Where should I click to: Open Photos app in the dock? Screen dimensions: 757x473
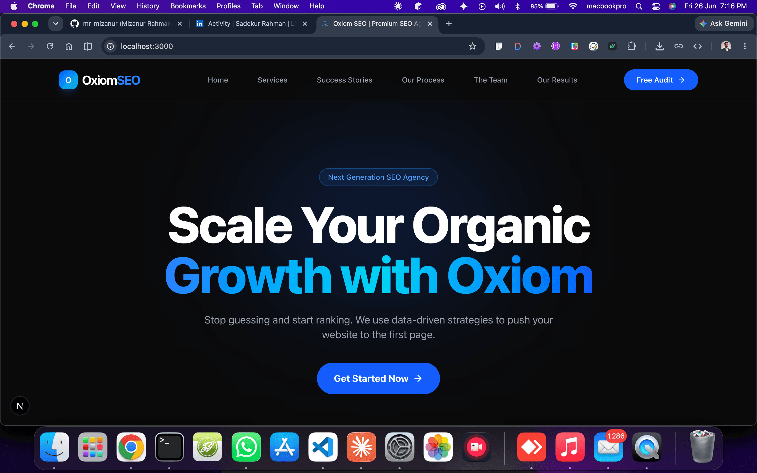(438, 447)
